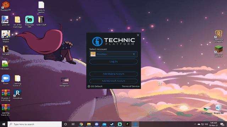Open the volume control tray icon
Image resolution: width=227 pixels, height=127 pixels.
[x=206, y=124]
